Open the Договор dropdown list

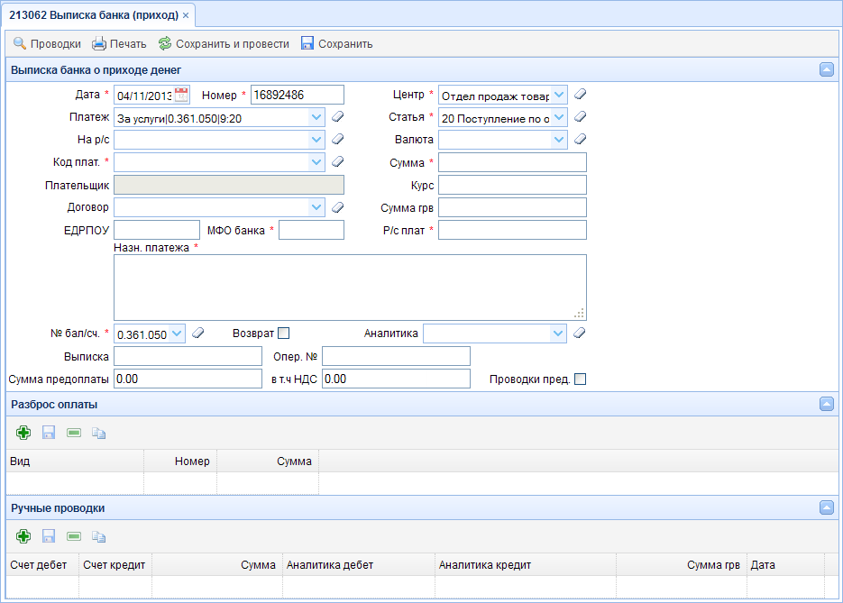click(316, 207)
